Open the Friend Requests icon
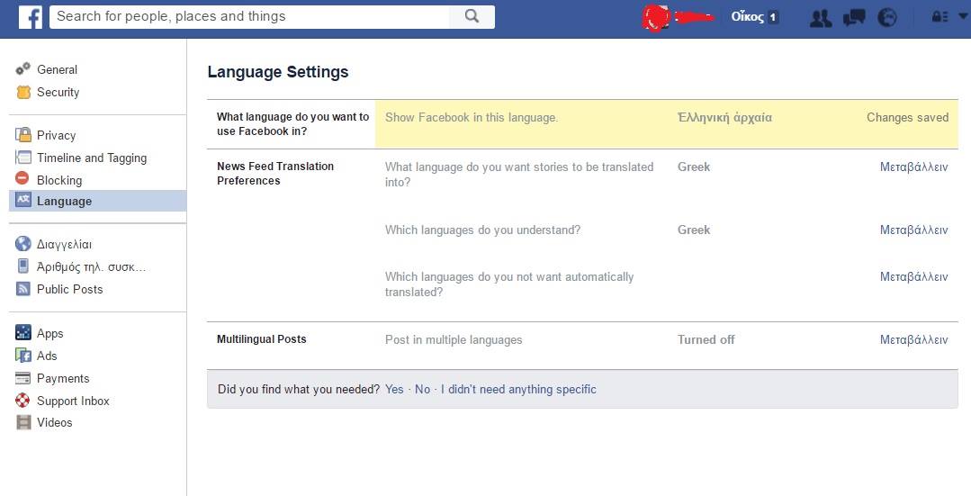The height and width of the screenshot is (496, 971). coord(820,17)
